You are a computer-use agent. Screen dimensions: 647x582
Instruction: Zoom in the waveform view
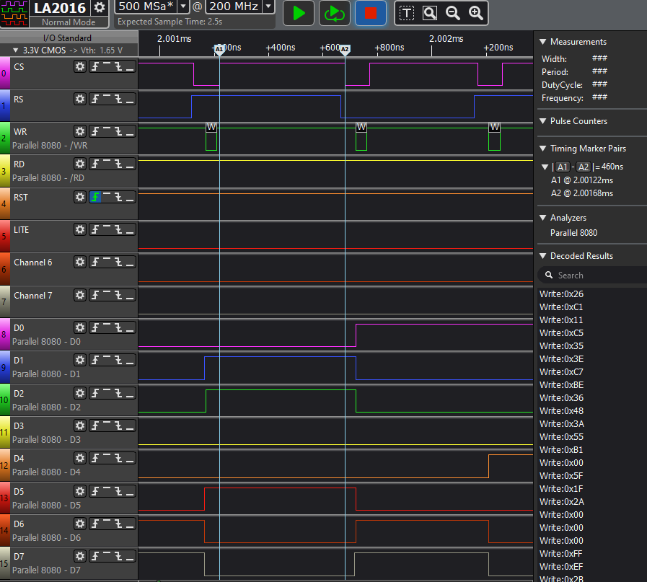[x=476, y=14]
